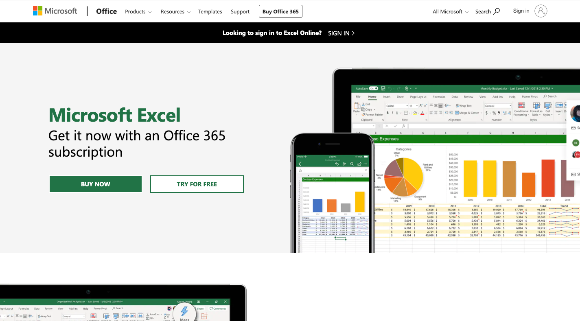Switch to the Draw tab in Monthly Budget ribbon
This screenshot has height=321, width=580.
coord(400,97)
